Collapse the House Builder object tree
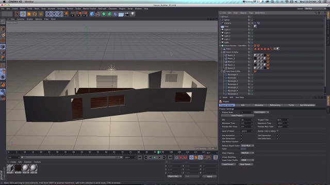 pyautogui.click(x=220, y=46)
